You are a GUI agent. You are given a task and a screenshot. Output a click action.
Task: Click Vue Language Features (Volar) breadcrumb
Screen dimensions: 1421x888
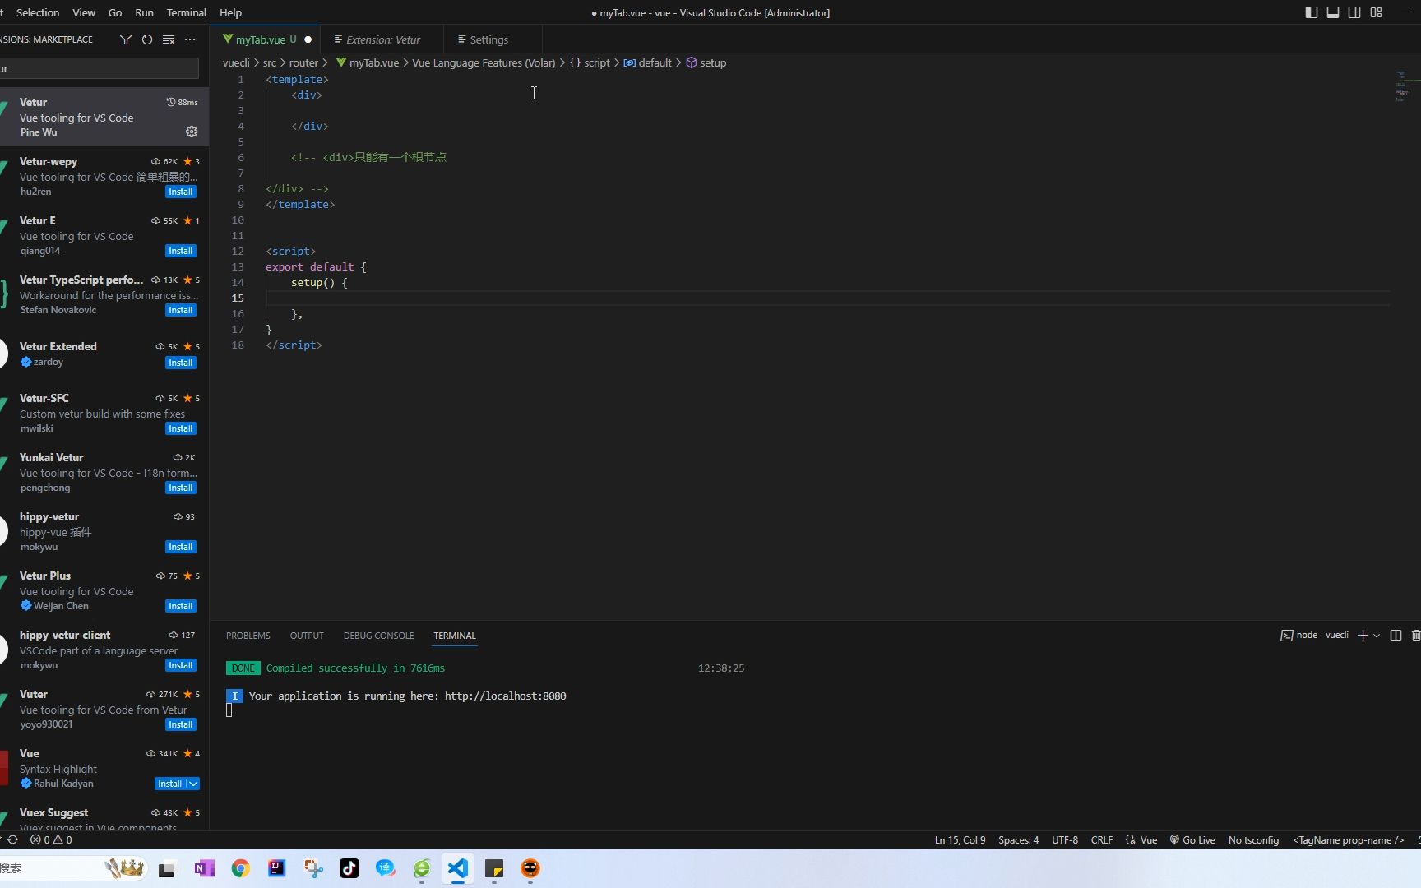(x=484, y=62)
